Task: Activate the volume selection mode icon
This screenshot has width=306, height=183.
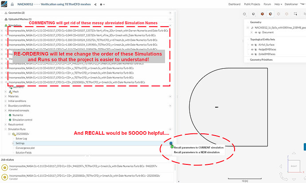Action: [262, 14]
